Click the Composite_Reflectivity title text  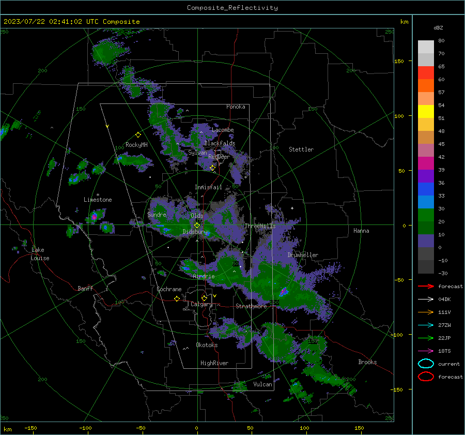pyautogui.click(x=233, y=8)
